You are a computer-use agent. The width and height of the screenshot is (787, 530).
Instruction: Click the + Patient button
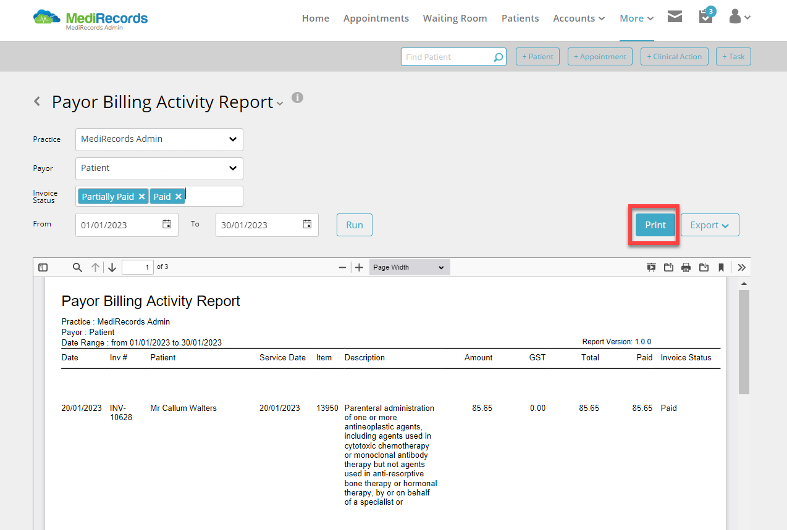coord(537,57)
